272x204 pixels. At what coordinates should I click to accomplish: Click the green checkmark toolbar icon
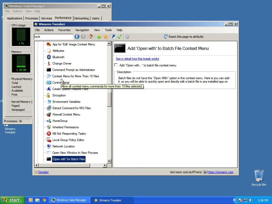pos(120,37)
